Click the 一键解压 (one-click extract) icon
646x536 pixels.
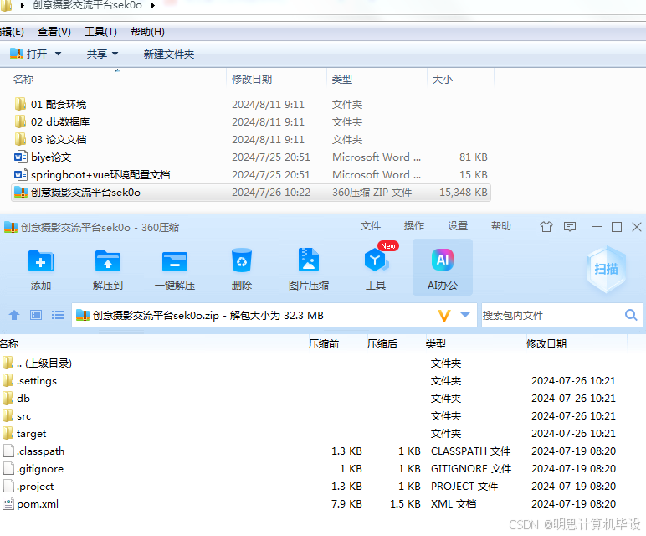[x=175, y=261]
